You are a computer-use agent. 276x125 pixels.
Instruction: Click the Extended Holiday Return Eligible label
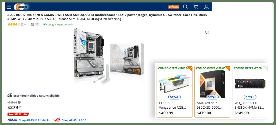(x=36, y=96)
